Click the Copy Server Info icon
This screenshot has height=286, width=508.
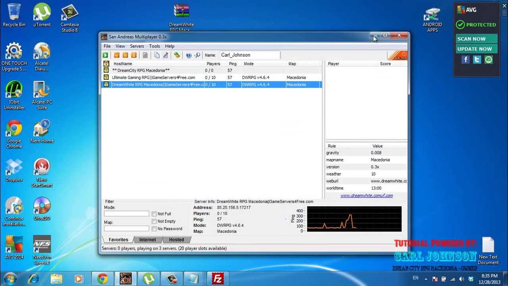(157, 55)
